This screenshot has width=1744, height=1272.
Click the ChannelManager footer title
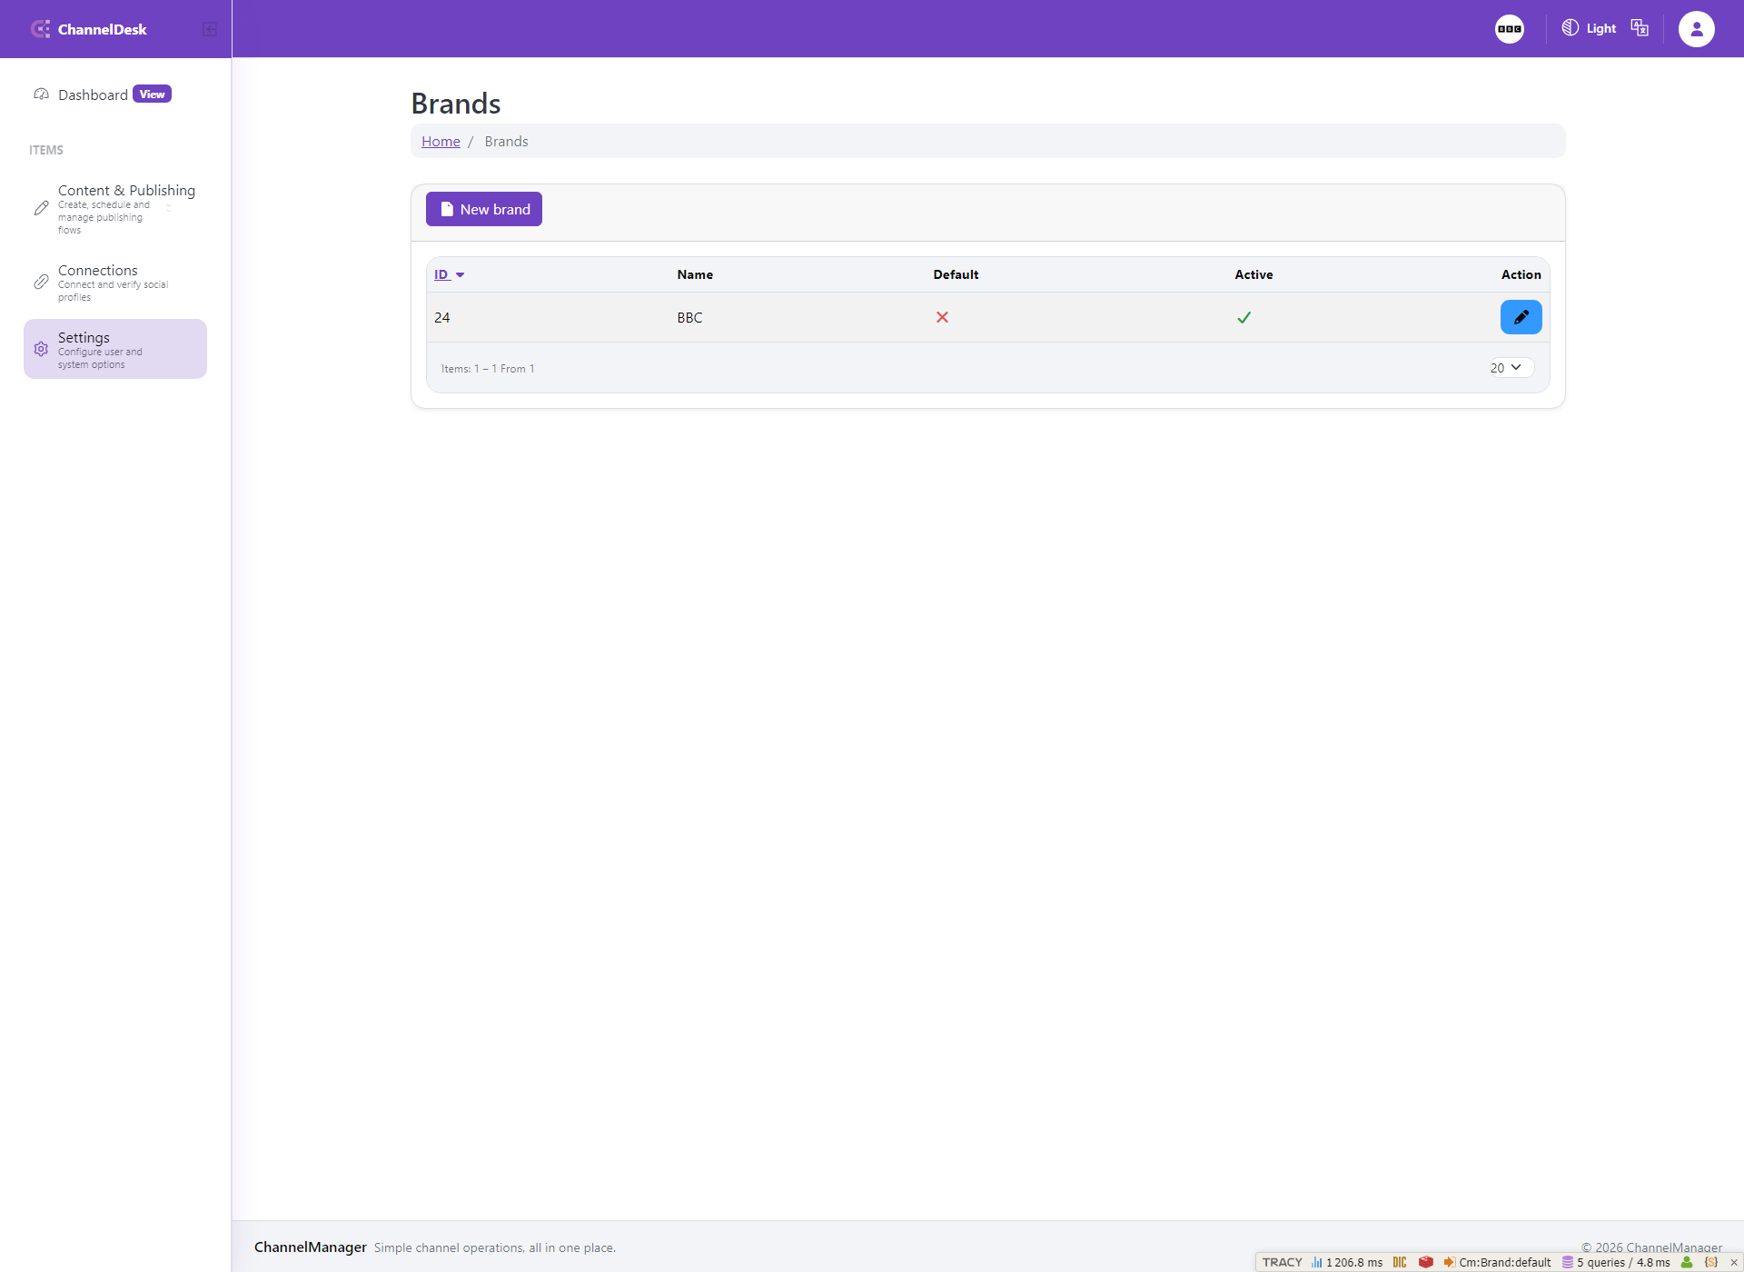pos(311,1247)
